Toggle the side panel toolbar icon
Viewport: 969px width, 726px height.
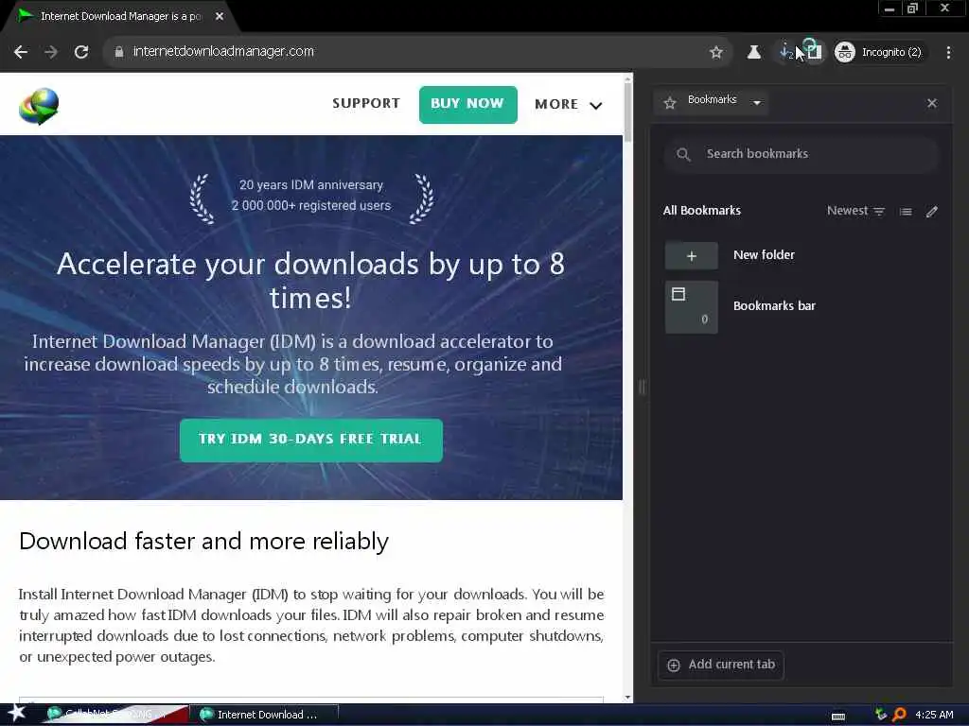click(814, 53)
